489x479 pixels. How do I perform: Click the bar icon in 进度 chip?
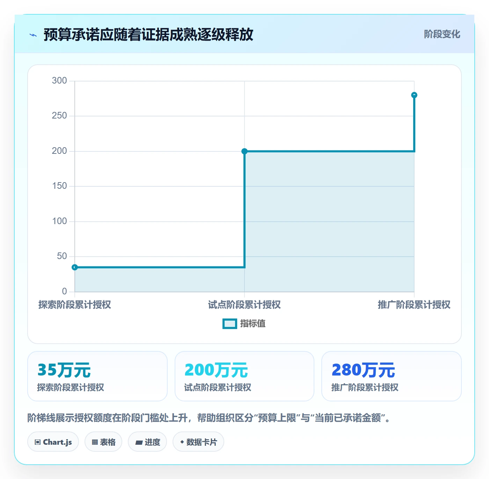[x=139, y=443]
